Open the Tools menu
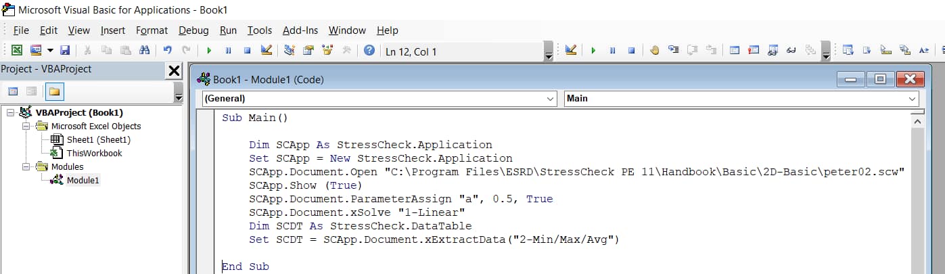 pyautogui.click(x=259, y=30)
